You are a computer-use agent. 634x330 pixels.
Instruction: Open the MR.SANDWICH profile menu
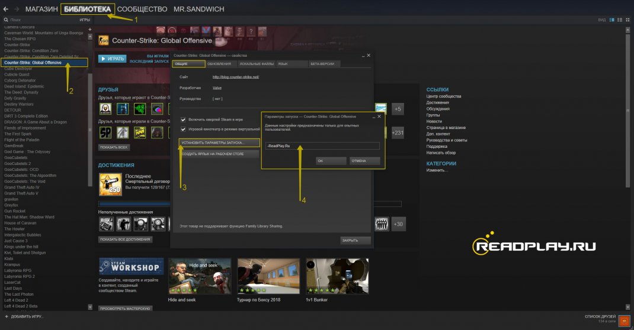(199, 9)
